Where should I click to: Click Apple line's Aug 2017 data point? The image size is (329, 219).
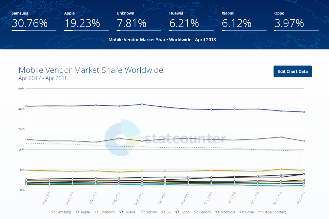tap(119, 138)
